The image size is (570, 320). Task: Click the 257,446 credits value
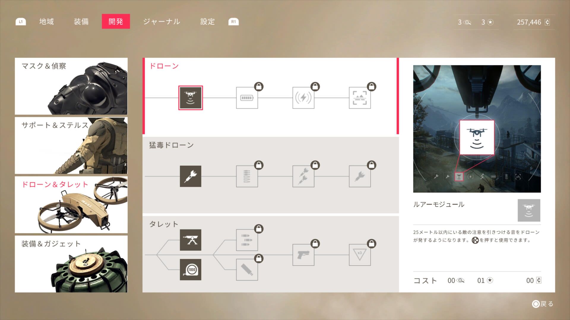529,22
